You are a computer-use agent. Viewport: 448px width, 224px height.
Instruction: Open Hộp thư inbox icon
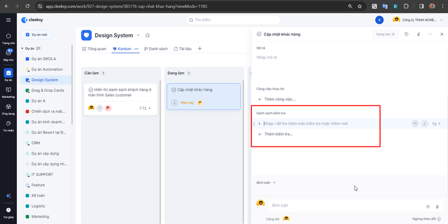(8, 53)
